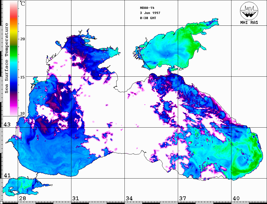Click the 10 tick label on color scale

tap(22, 113)
